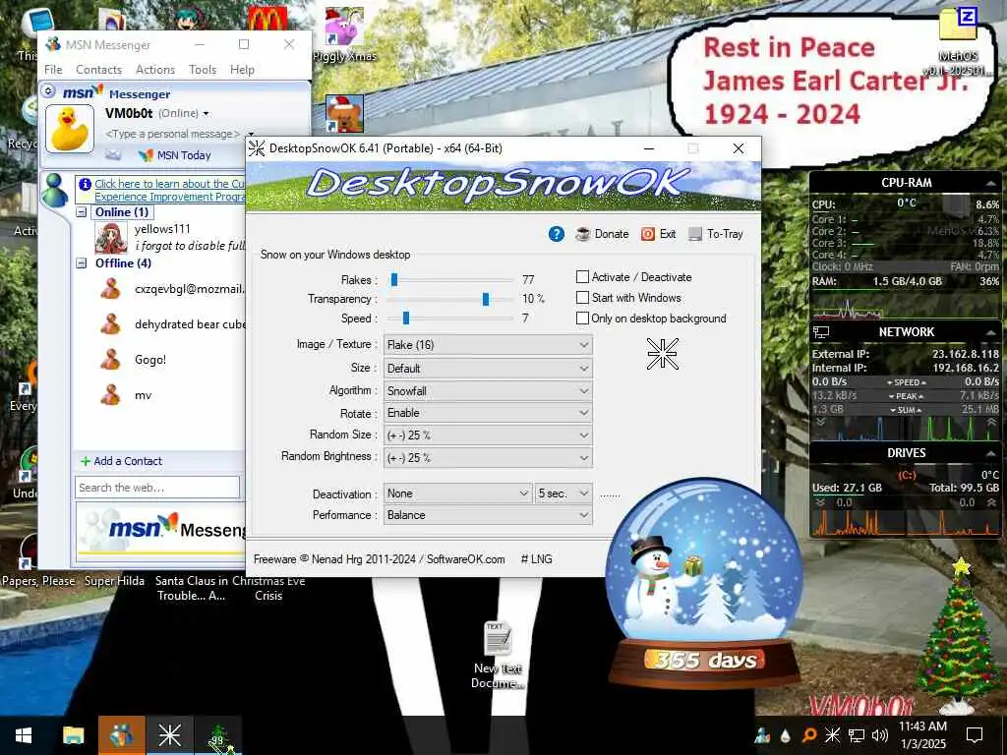Click the Customer Experience Improvement Program link
The image size is (1007, 755).
click(169, 190)
